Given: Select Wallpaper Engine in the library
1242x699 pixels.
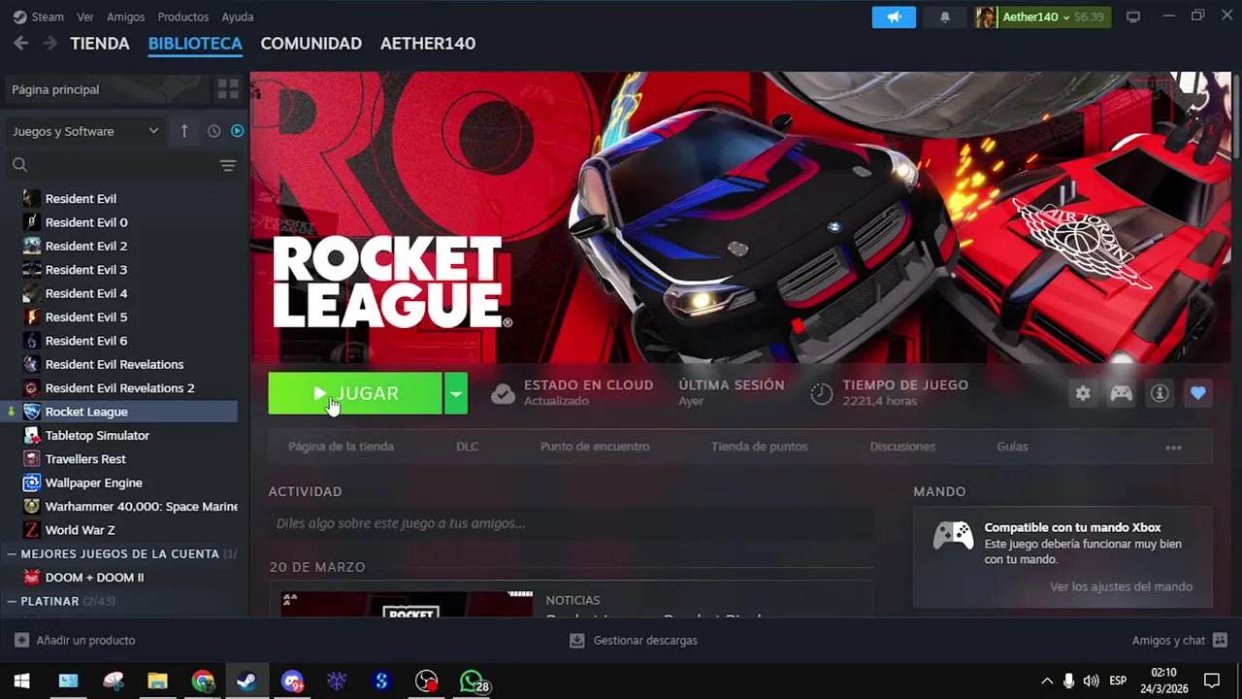Looking at the screenshot, I should point(93,483).
